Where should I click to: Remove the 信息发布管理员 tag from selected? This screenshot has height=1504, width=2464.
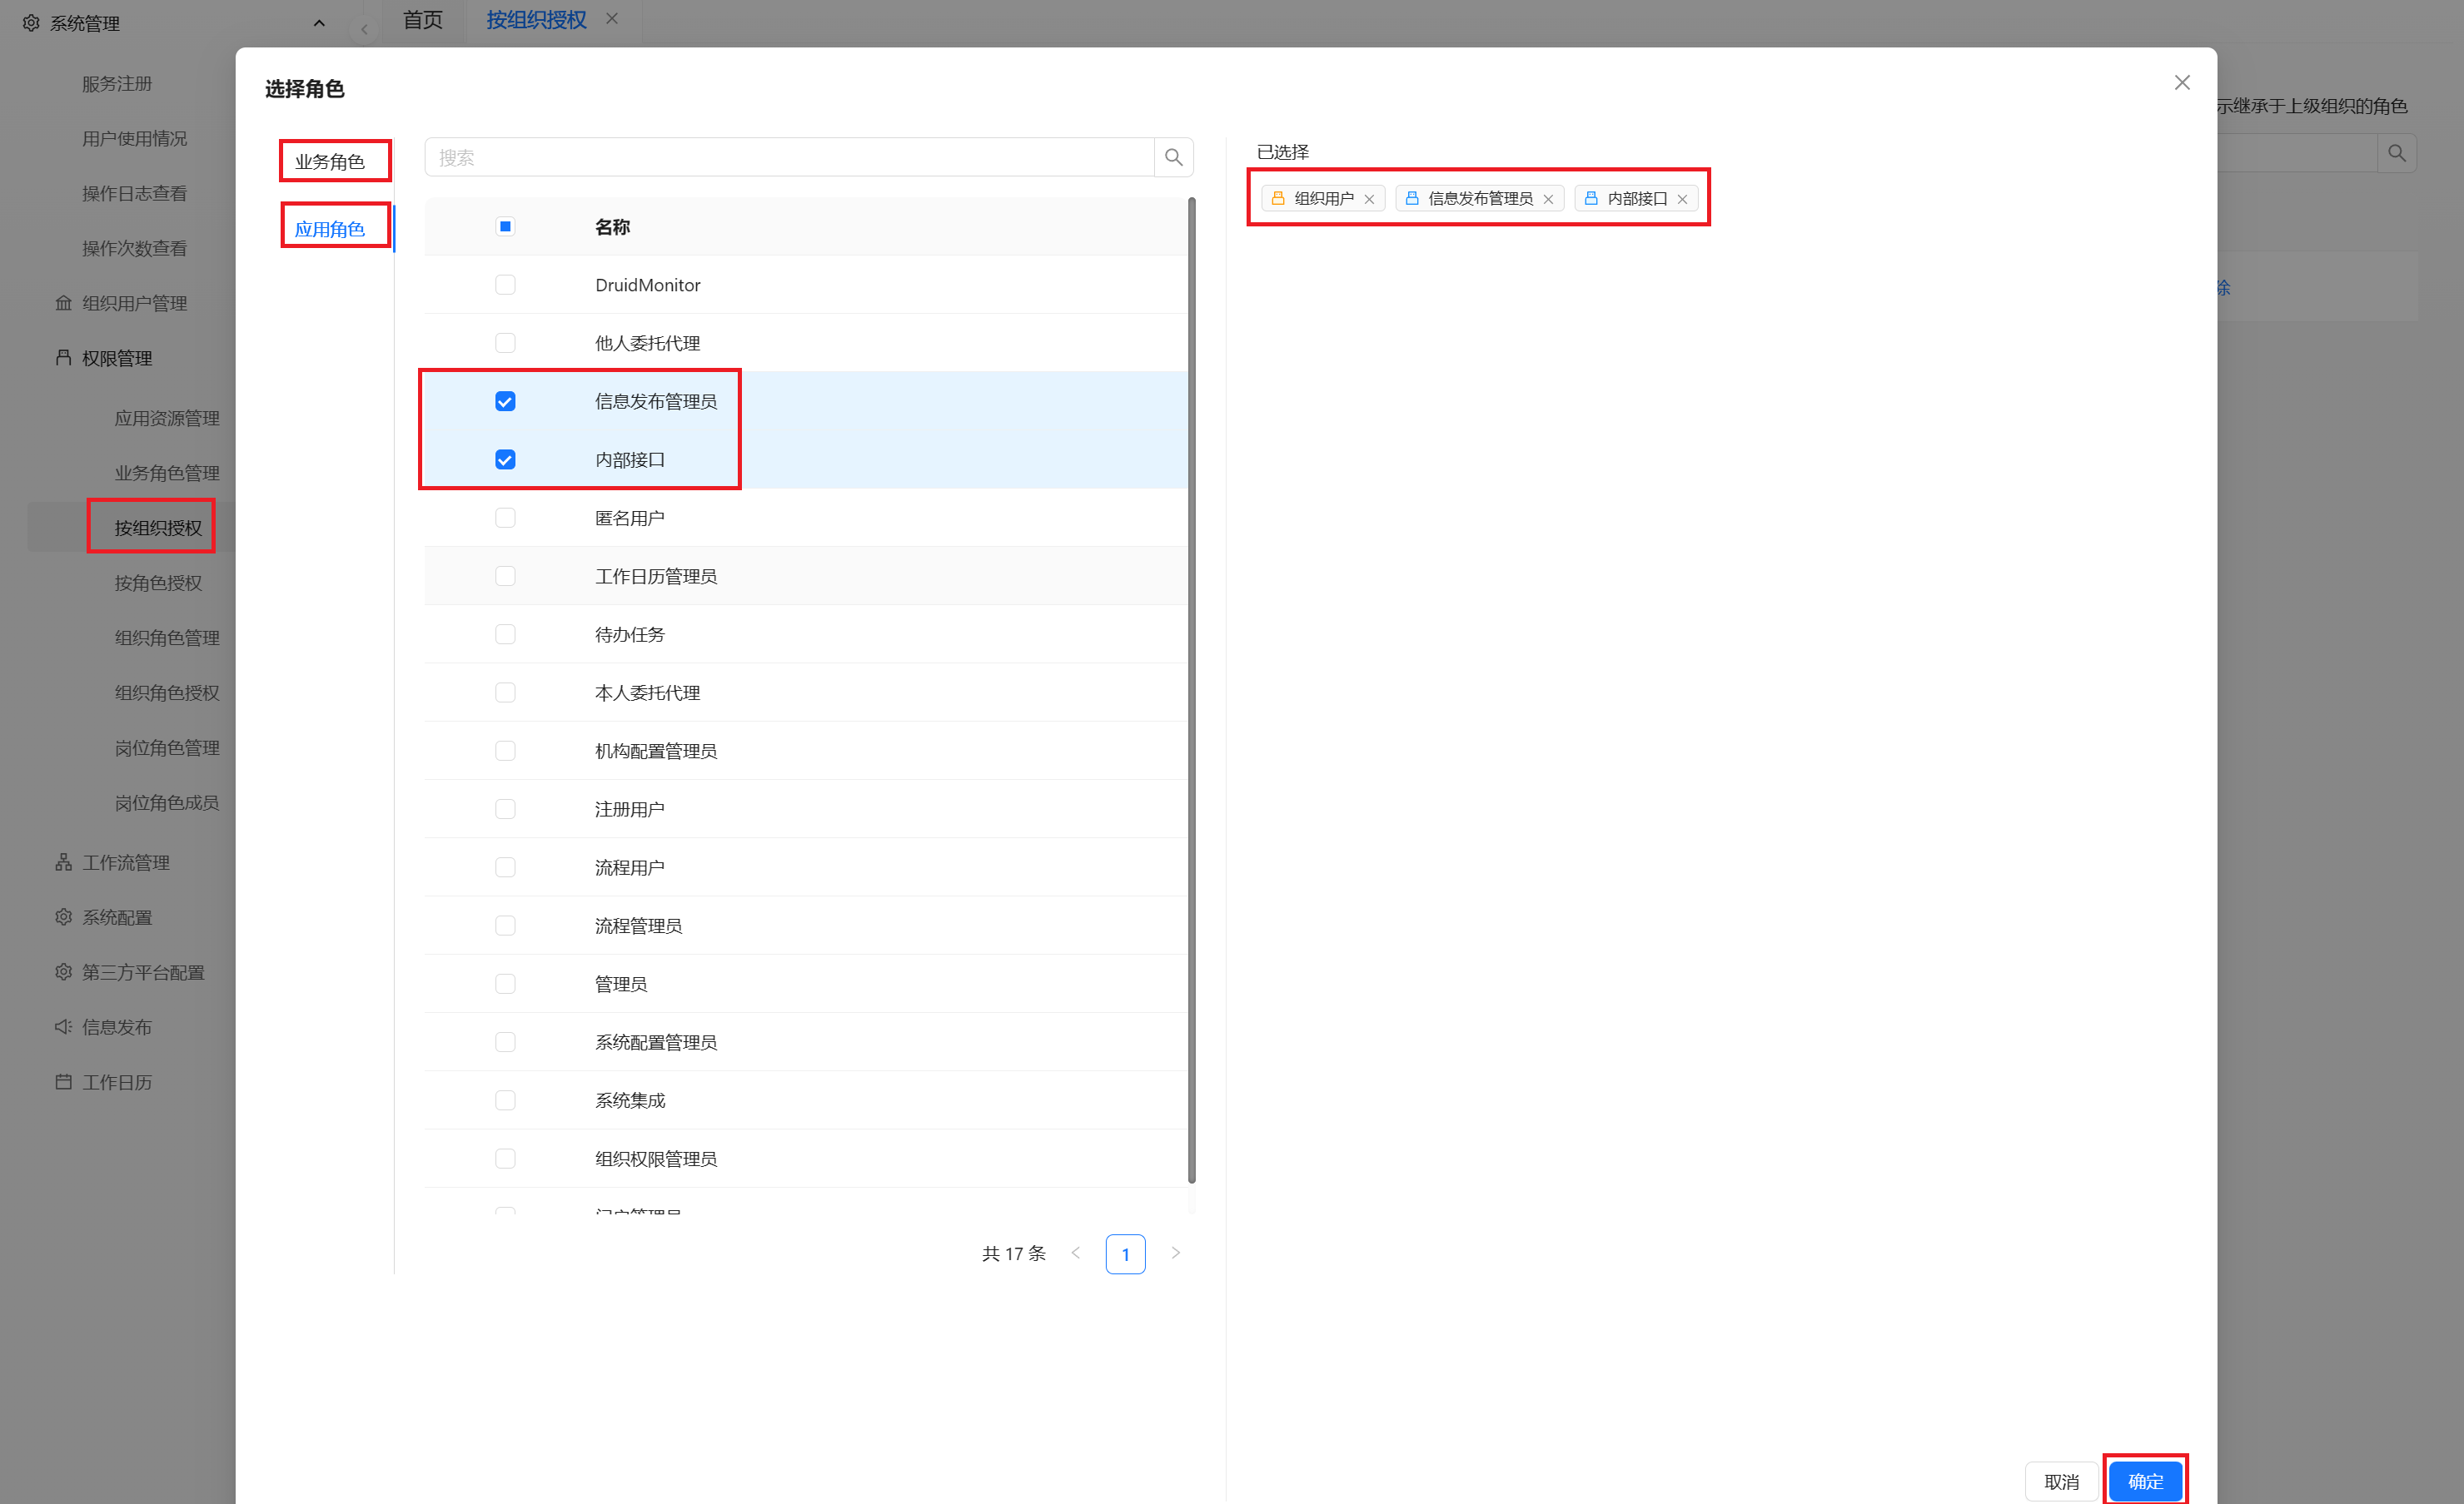click(x=1548, y=199)
